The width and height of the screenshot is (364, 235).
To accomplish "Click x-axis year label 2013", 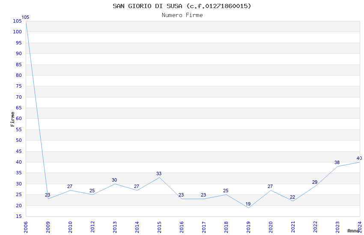I will [115, 227].
